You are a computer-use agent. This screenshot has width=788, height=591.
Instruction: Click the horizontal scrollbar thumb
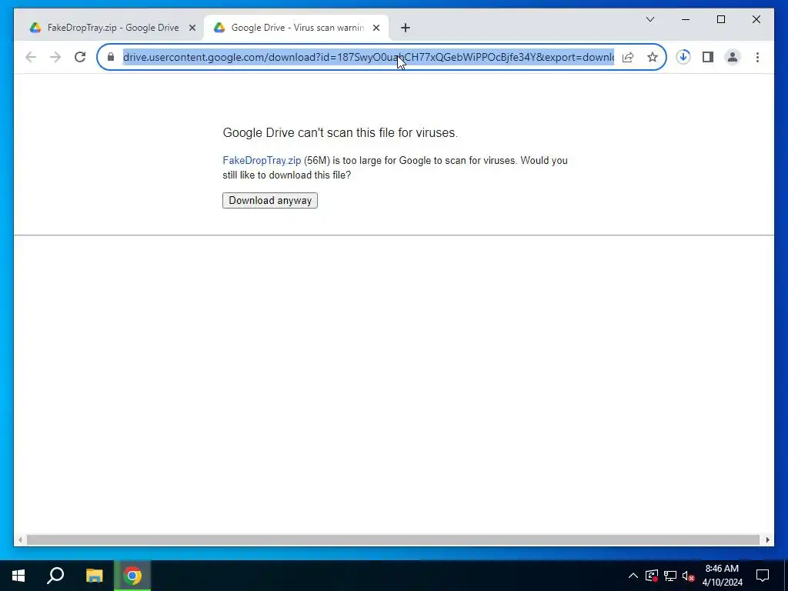click(x=393, y=539)
